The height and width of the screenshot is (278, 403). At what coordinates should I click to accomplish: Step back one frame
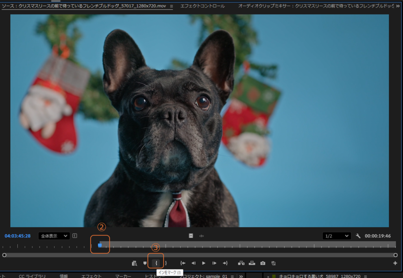[193, 263]
